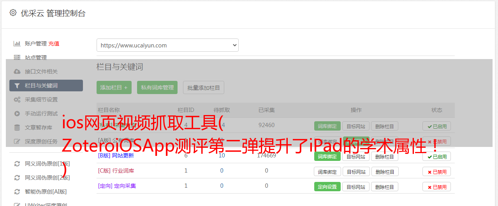498x206 pixels.
Task: Click the refresh icon for 智能伪原创[AI版]
Action: click(x=17, y=192)
